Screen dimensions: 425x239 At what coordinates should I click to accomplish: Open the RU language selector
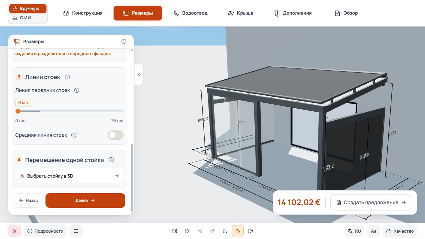(354, 231)
